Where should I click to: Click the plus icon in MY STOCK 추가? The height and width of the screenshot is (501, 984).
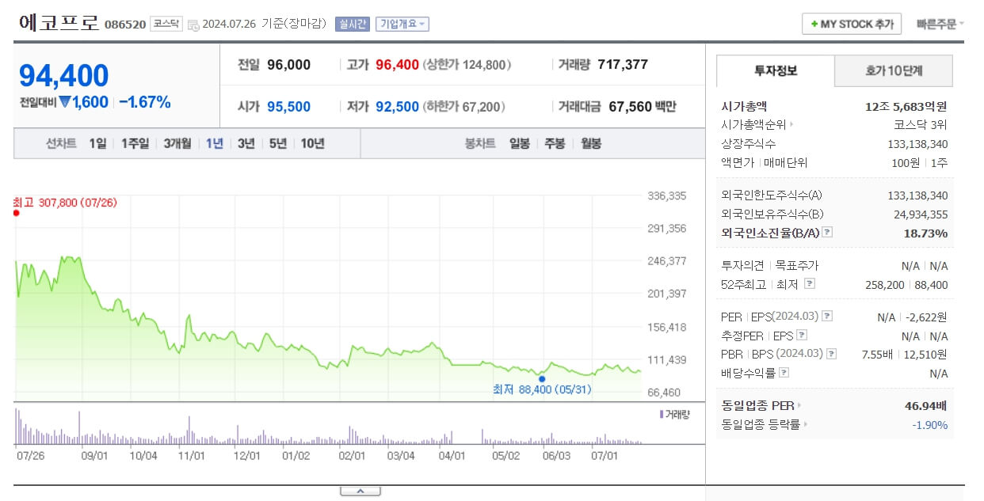(814, 25)
